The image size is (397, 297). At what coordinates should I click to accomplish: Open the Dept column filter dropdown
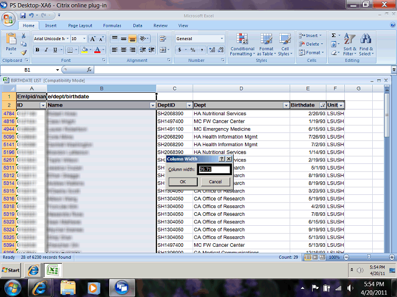286,105
